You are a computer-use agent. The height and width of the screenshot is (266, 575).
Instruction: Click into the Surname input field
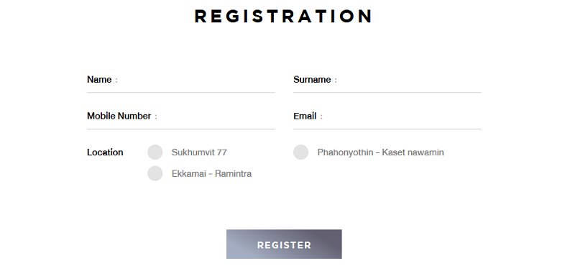click(x=410, y=80)
